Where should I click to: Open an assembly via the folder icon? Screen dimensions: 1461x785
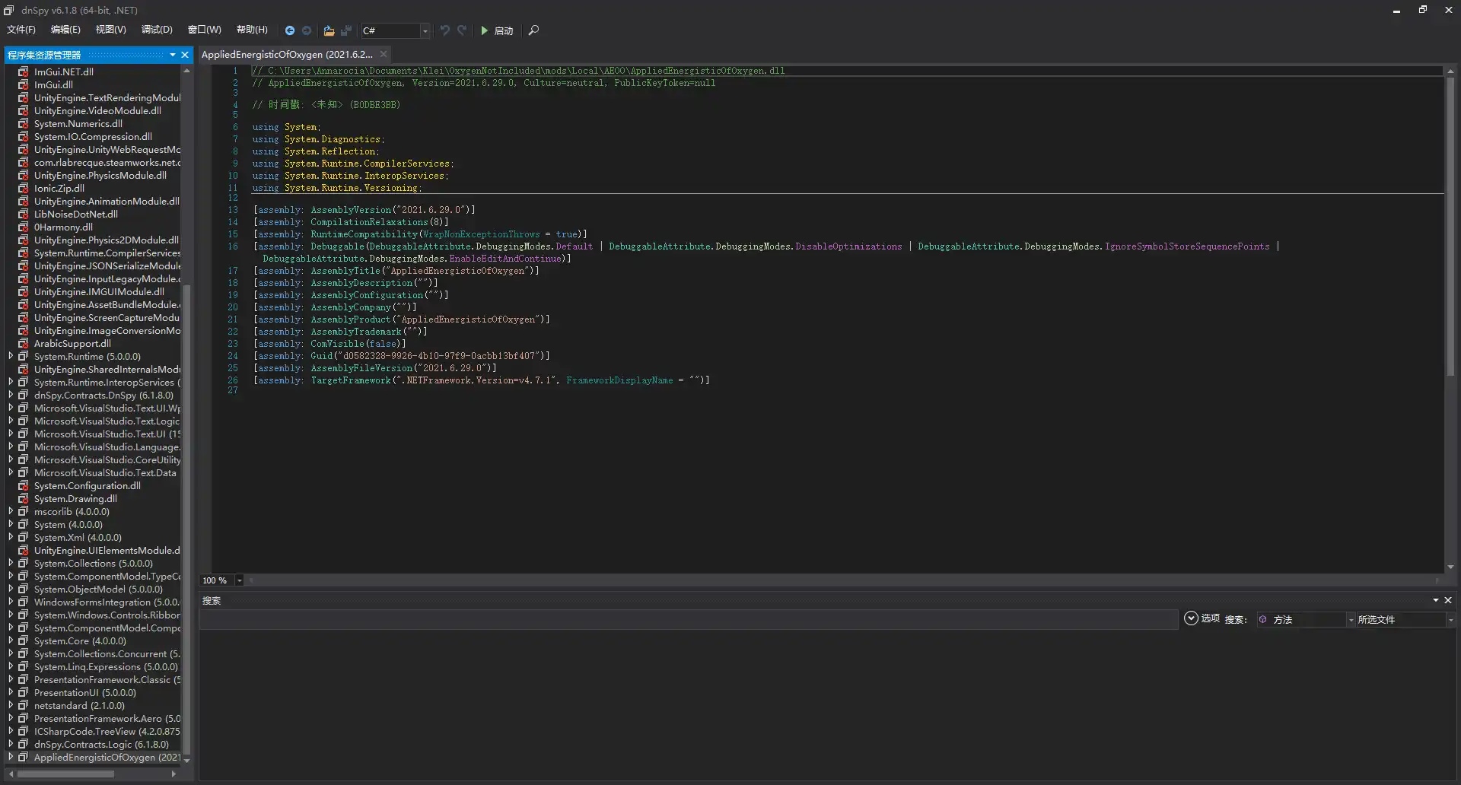(329, 30)
